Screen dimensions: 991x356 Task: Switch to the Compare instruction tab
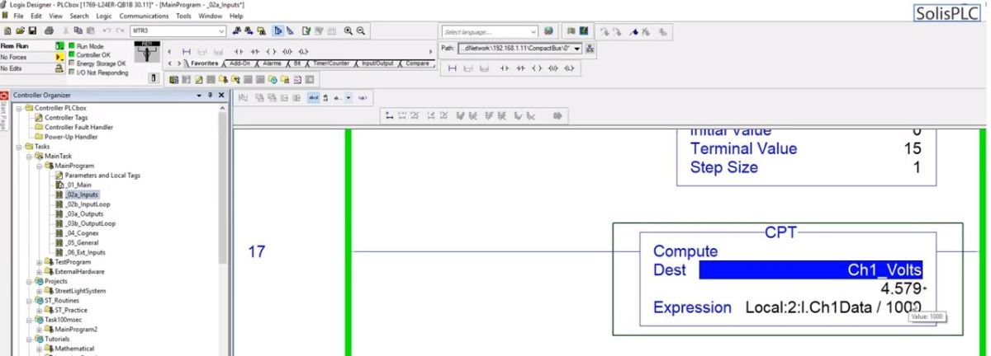point(417,63)
